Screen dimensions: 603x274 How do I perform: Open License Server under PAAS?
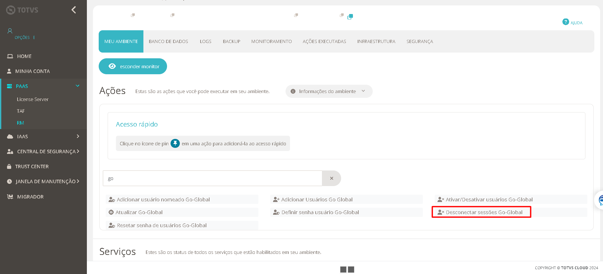(x=33, y=99)
